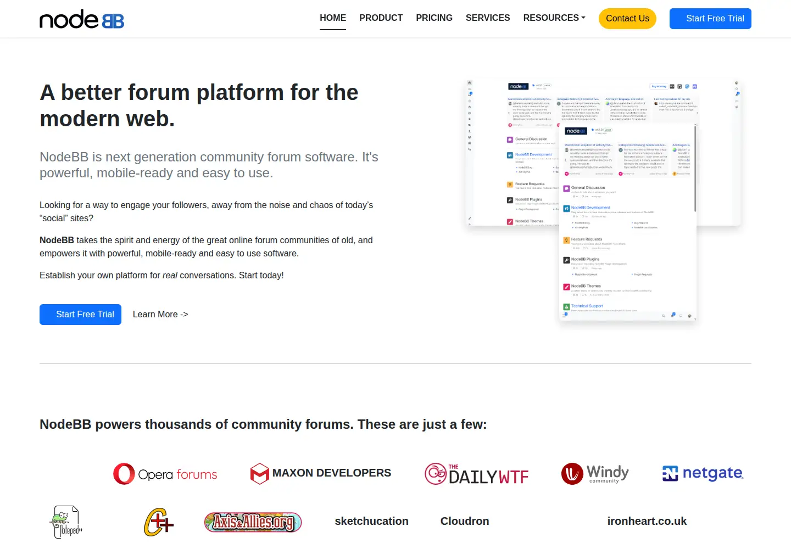Follow the Learn More -> link
The width and height of the screenshot is (791, 549).
click(x=160, y=315)
